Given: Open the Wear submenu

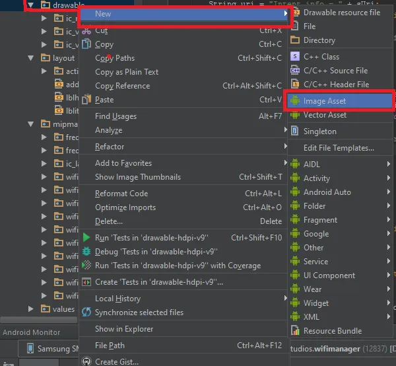Looking at the screenshot, I should tap(341, 289).
